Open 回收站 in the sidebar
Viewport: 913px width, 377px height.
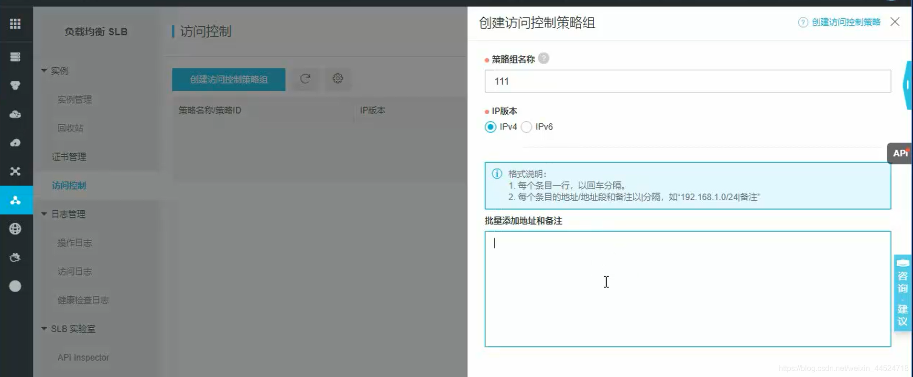pos(70,128)
